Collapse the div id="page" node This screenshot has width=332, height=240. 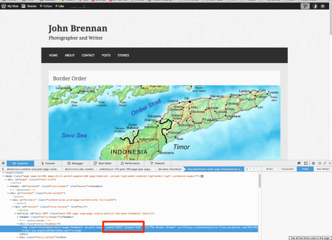[x=6, y=180]
